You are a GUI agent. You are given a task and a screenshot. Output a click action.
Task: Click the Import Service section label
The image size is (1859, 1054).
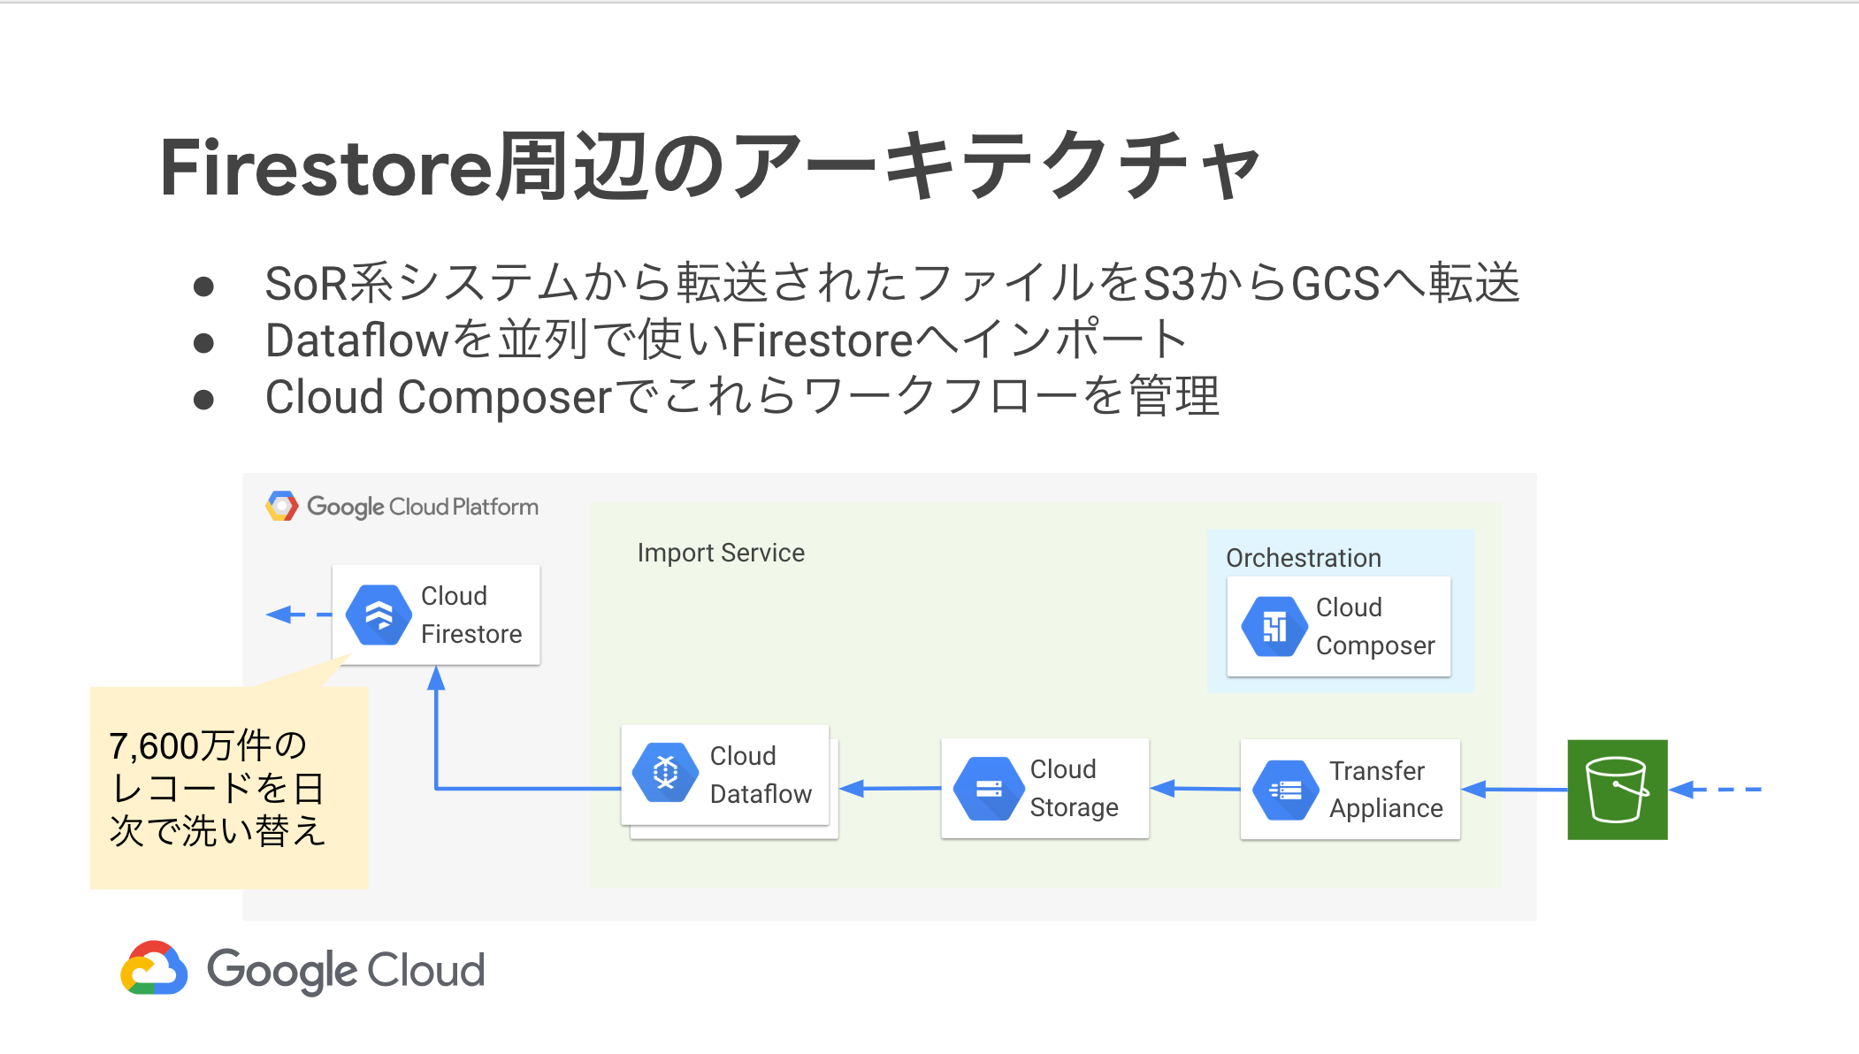[x=721, y=552]
